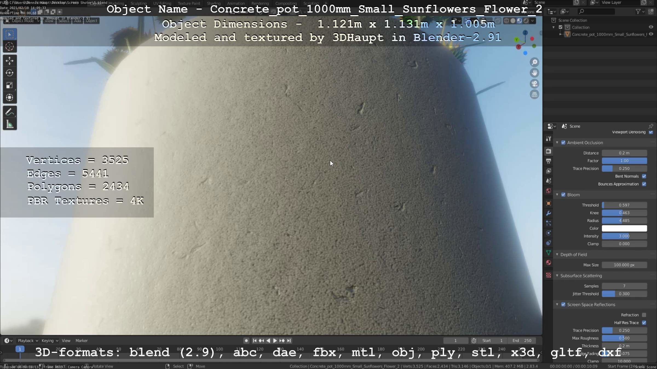Collapse the Depth of Field panel

tap(557, 254)
